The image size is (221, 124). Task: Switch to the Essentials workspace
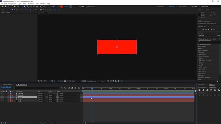coord(160,7)
